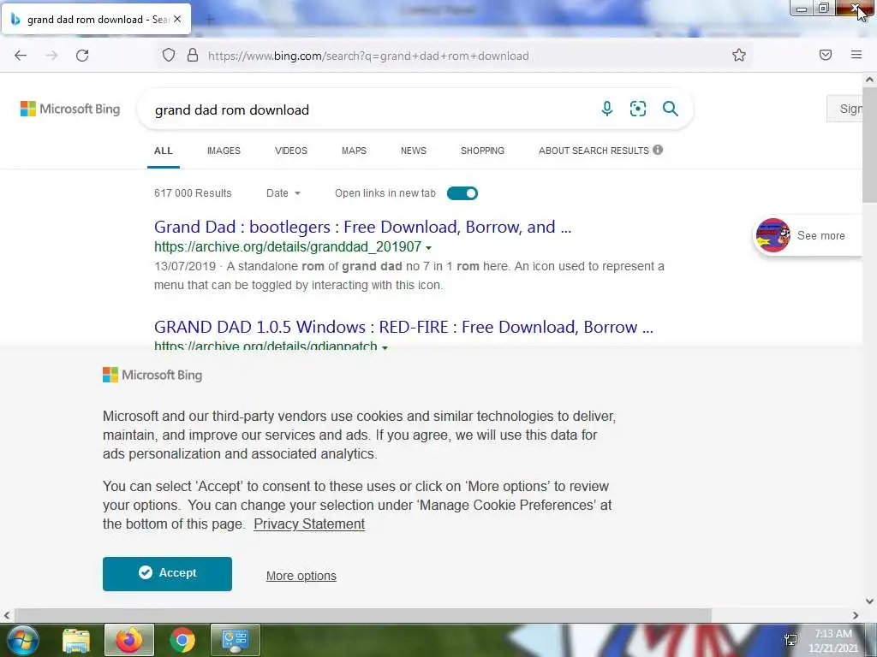Open ABOUT SEARCH RESULTS link

click(594, 151)
